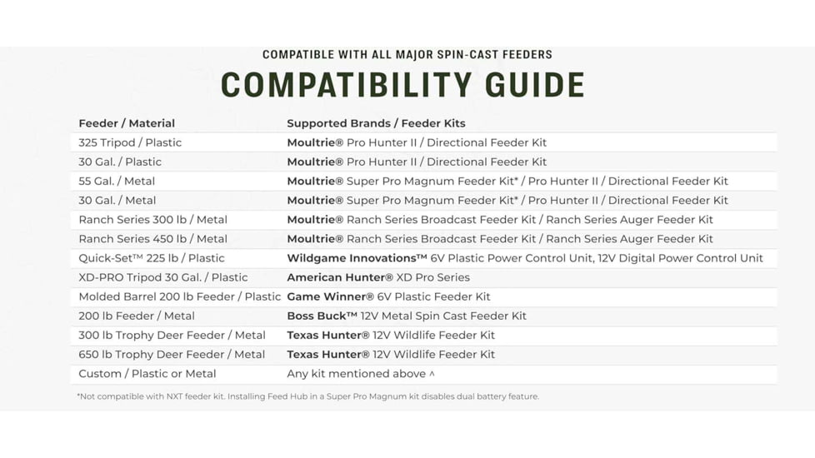Select the 650 lb Trophy Deer Feeder row

click(x=172, y=354)
